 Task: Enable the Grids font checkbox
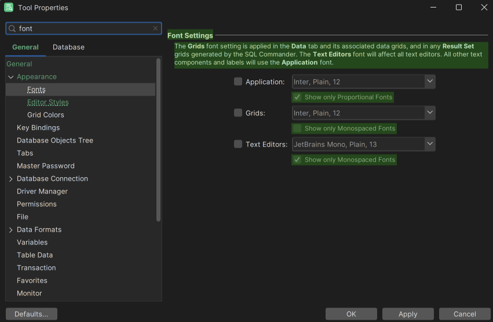[238, 113]
